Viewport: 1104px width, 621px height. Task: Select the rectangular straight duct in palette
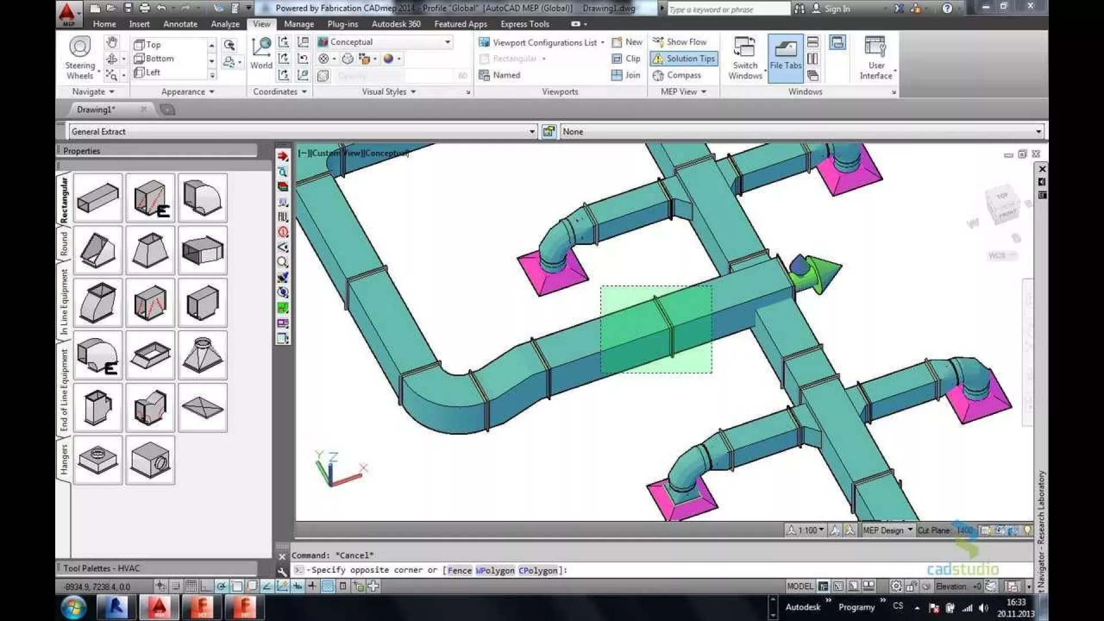pyautogui.click(x=98, y=198)
